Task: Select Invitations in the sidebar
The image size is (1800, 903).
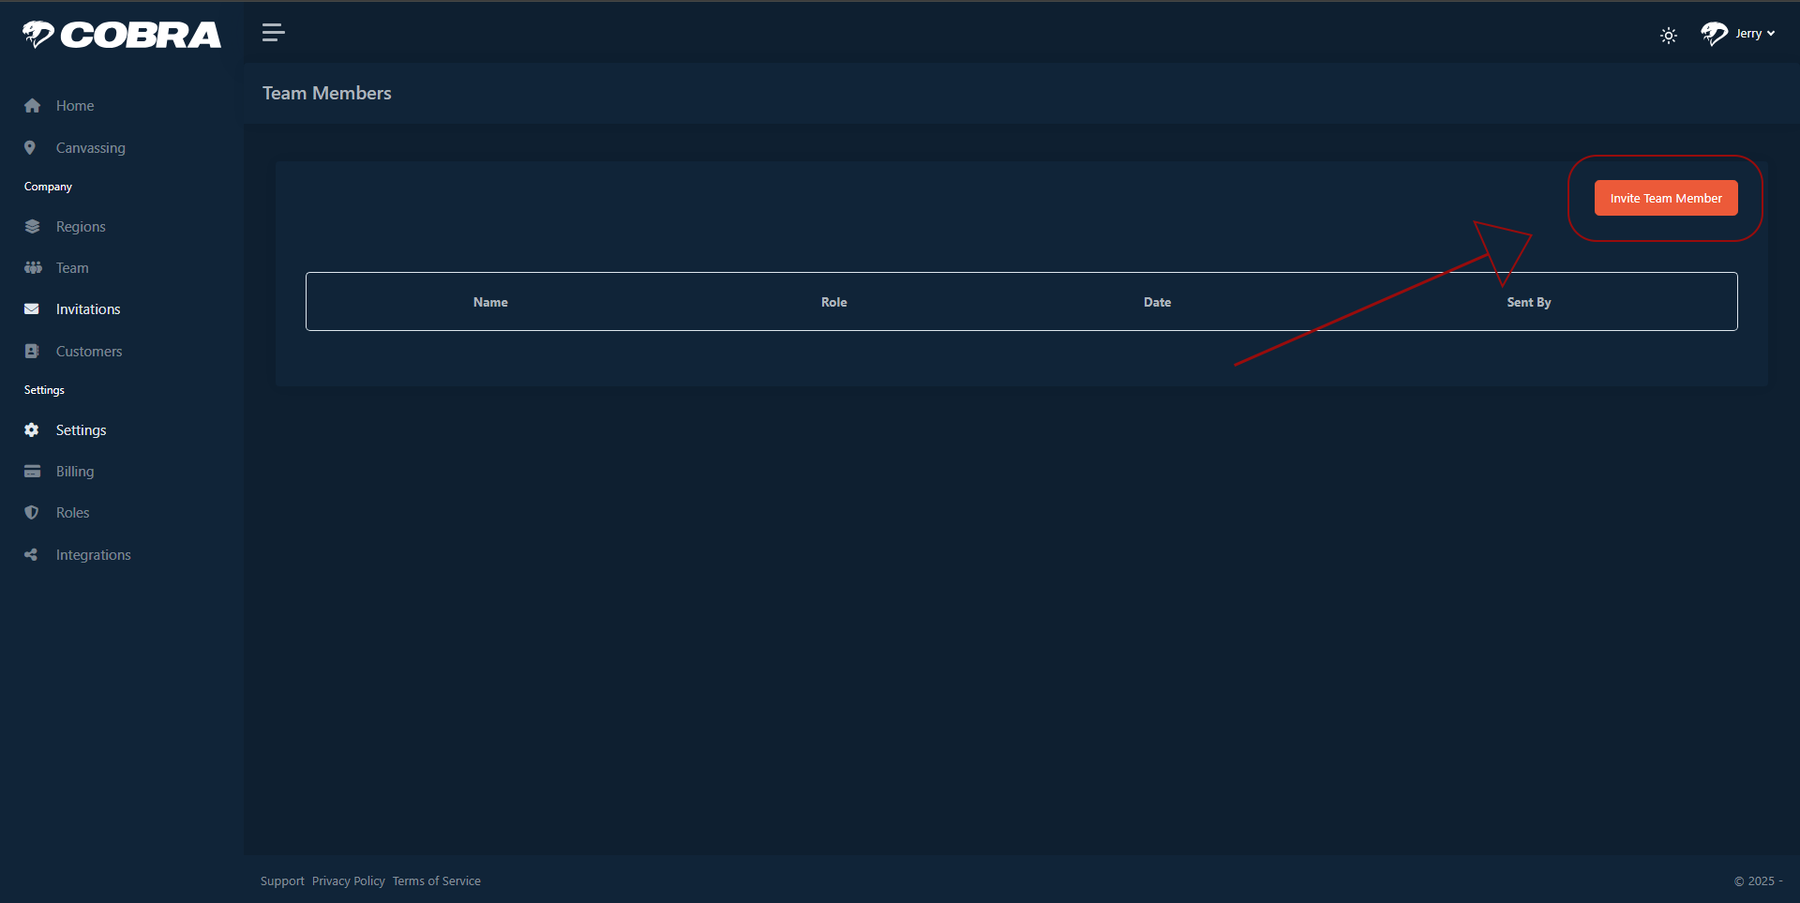Action: click(x=88, y=309)
